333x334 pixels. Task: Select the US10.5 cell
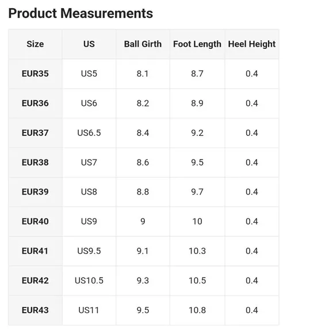pyautogui.click(x=89, y=281)
